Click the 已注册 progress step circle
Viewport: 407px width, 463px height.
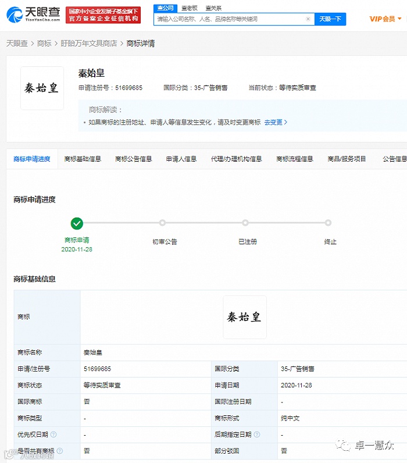tap(245, 223)
